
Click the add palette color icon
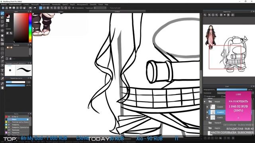(7, 58)
